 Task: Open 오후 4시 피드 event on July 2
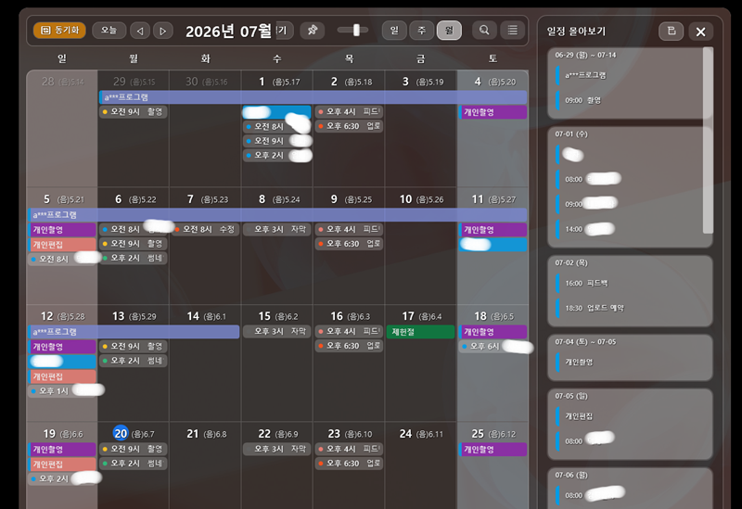click(x=349, y=111)
